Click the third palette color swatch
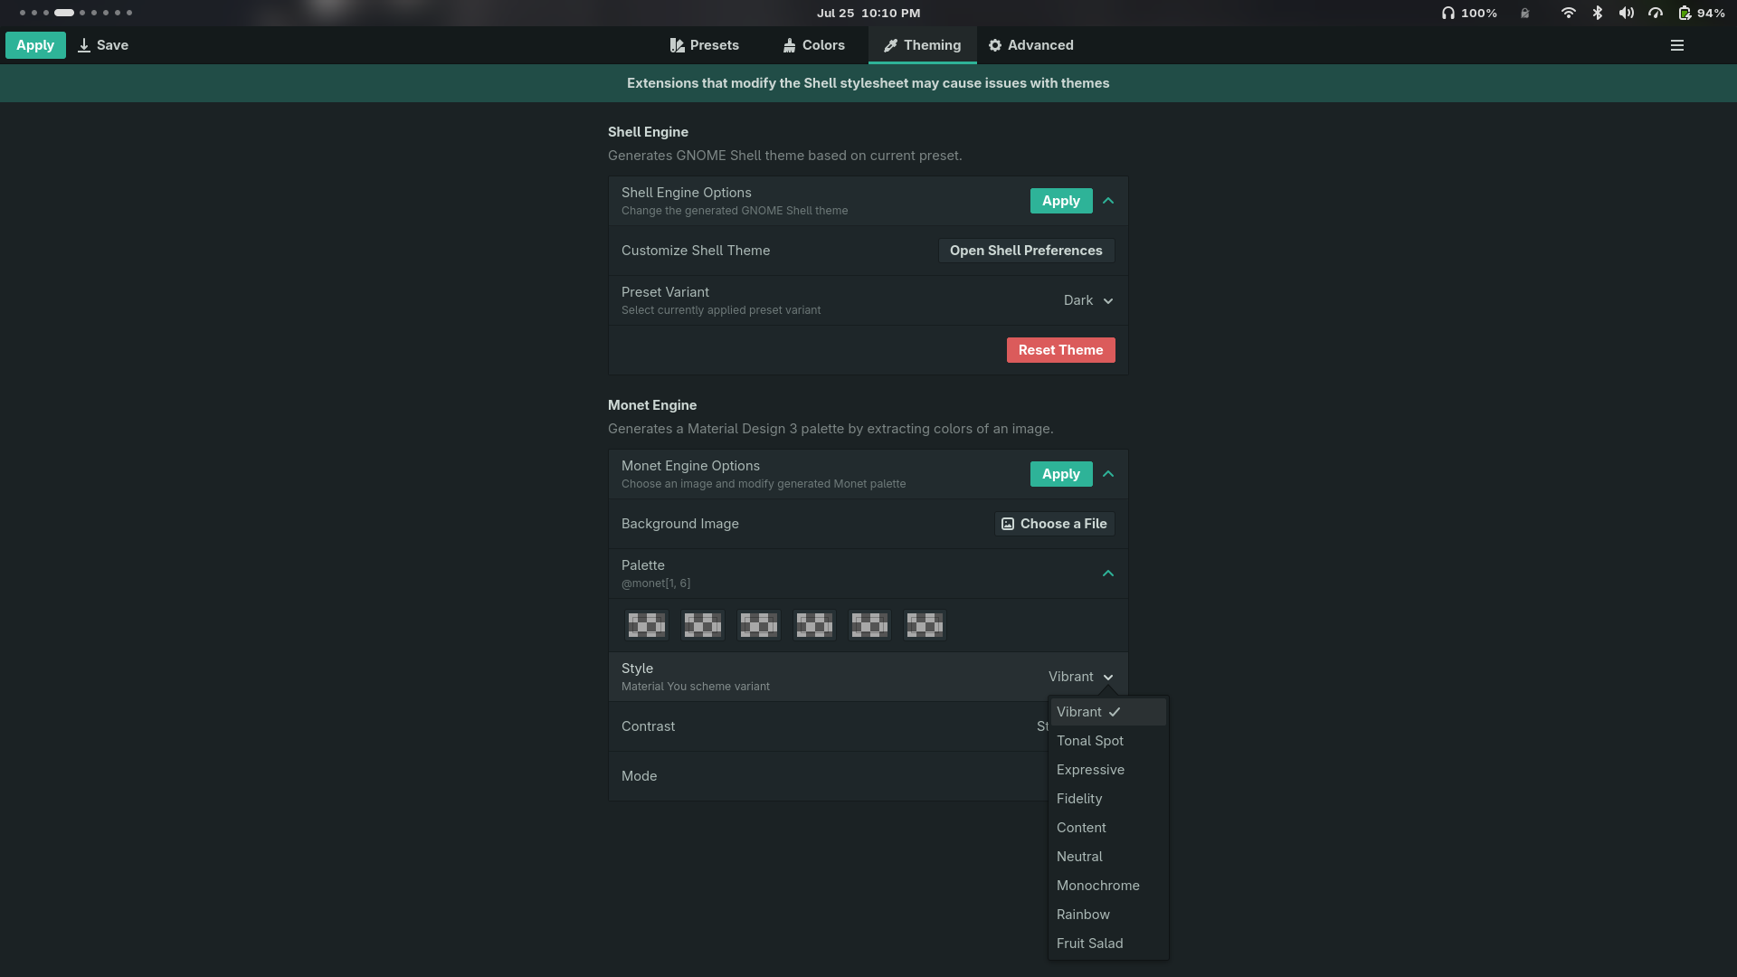 [x=758, y=624]
